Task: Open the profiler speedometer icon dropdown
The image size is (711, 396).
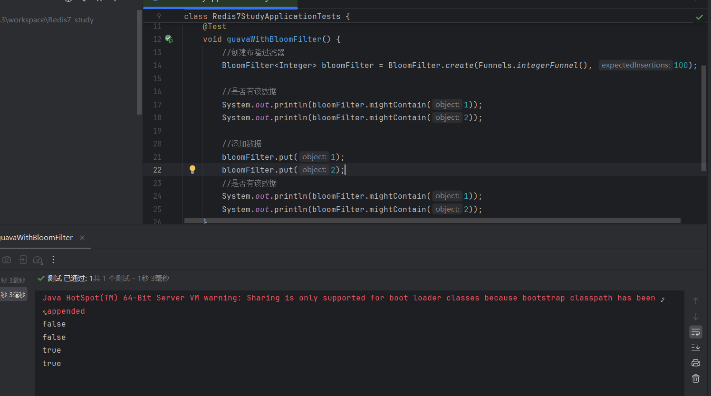Action: click(38, 260)
